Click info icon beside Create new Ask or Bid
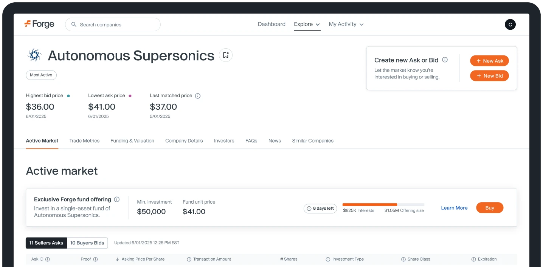543x267 pixels. (445, 60)
